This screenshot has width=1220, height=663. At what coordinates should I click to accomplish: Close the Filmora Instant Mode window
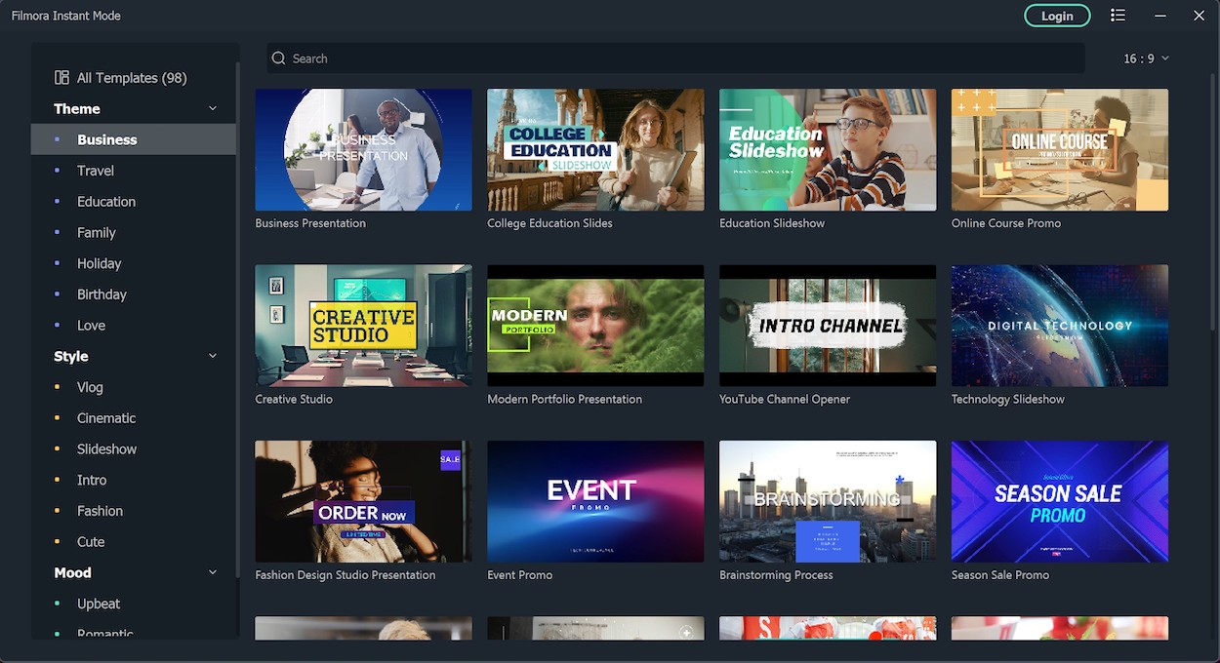tap(1200, 16)
